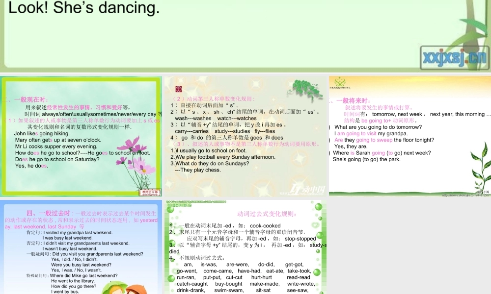Click the answer "Yes, they are."

351,147
